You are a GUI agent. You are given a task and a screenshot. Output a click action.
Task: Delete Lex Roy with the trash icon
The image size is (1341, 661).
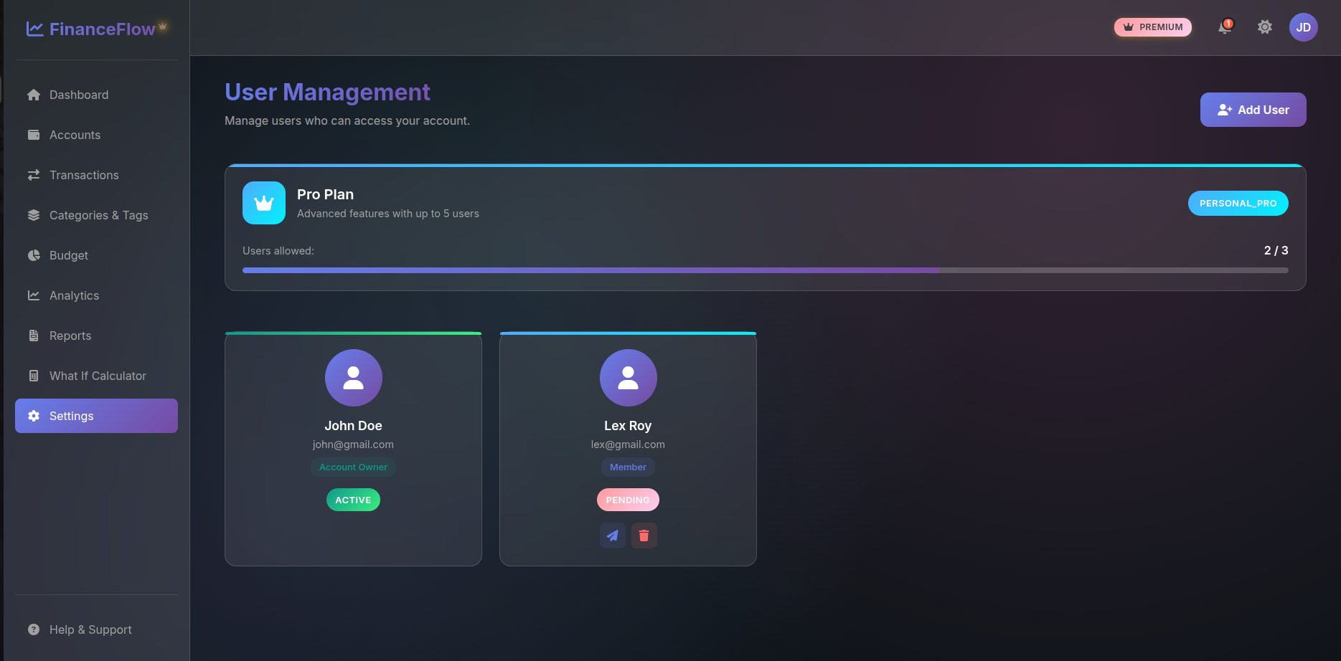pyautogui.click(x=644, y=536)
